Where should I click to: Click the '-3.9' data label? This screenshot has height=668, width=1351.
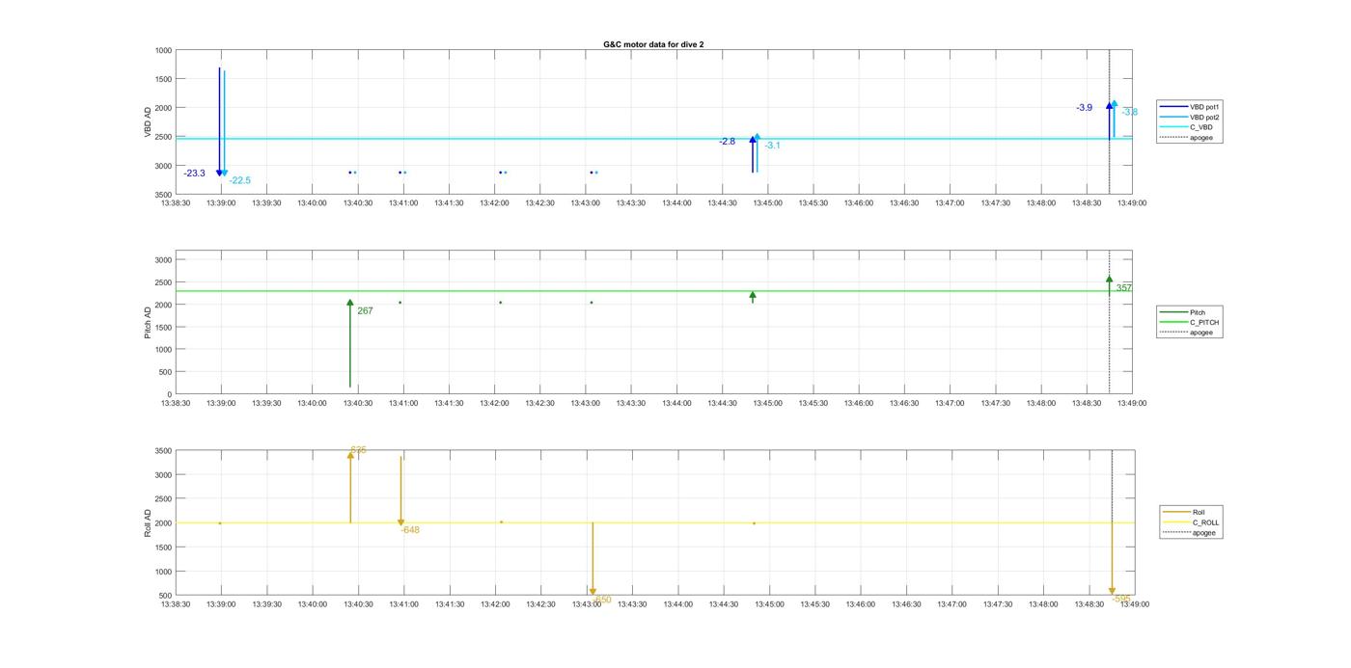(x=1085, y=108)
